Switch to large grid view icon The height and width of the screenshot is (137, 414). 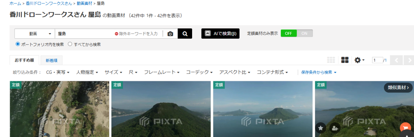click(345, 60)
